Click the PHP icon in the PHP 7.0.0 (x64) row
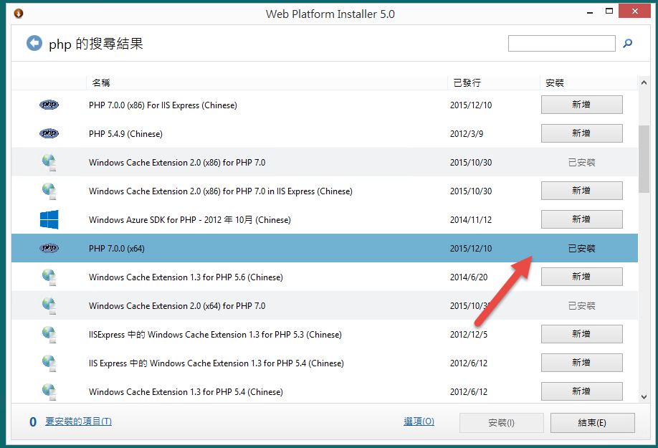 coord(49,248)
